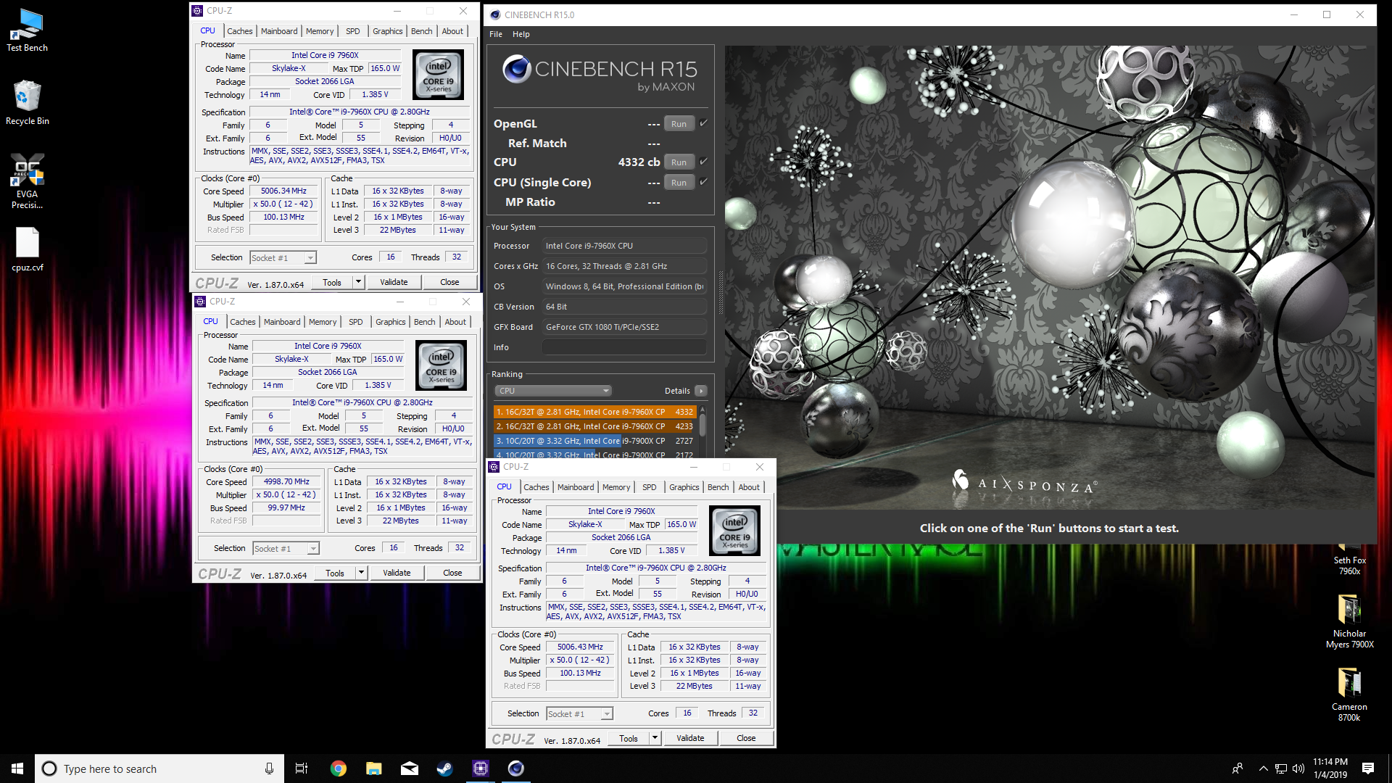This screenshot has height=783, width=1392.
Task: Toggle the OpenGL test checkbox
Action: 703,123
